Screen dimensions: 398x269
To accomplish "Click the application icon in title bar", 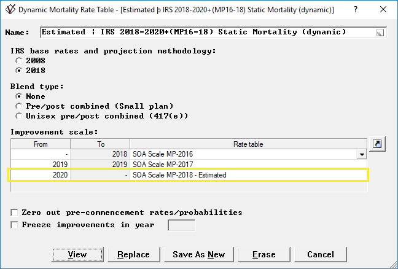I will 7,10.
